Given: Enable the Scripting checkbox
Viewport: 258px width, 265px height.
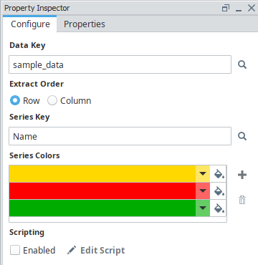Looking at the screenshot, I should [15, 250].
